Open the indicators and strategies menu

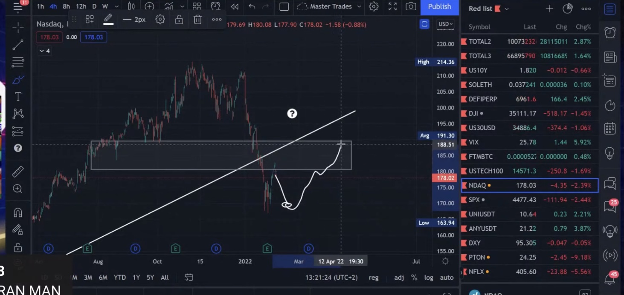[x=169, y=6]
